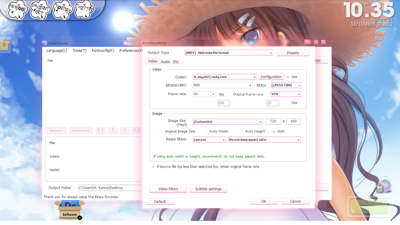Open the 1PASS-CBR mode dropdown
The width and height of the screenshot is (400, 225).
(286, 85)
